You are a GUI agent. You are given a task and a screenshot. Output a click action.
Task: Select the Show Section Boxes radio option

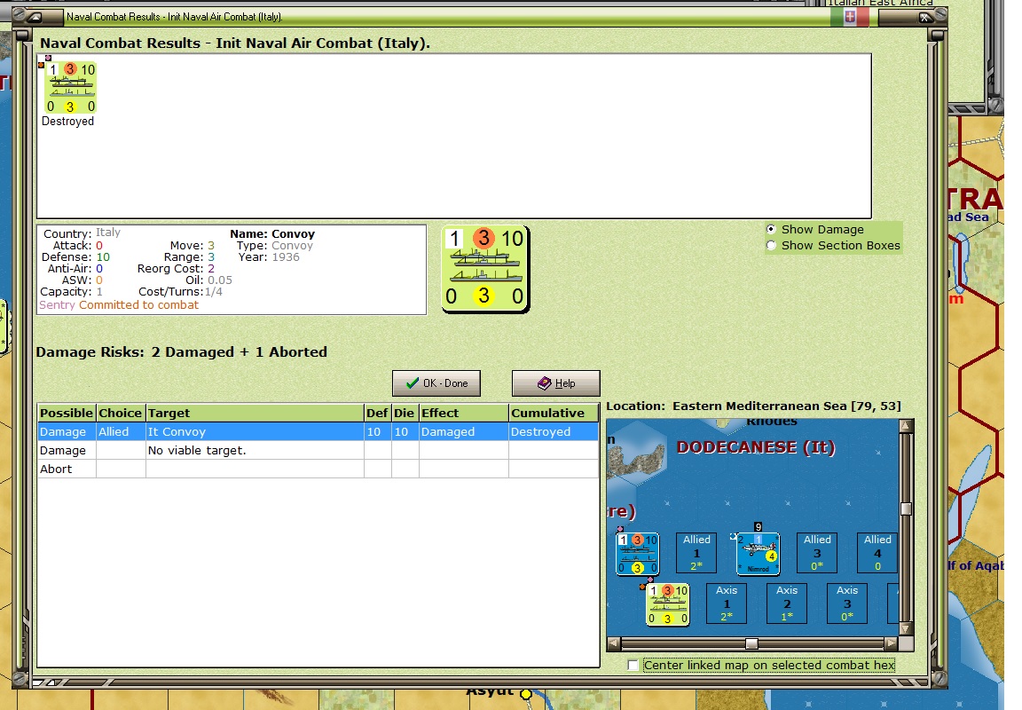772,246
